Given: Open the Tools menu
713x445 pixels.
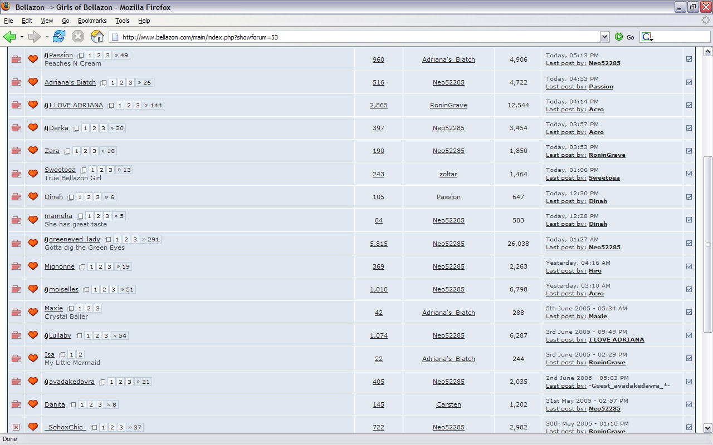Looking at the screenshot, I should click(122, 21).
